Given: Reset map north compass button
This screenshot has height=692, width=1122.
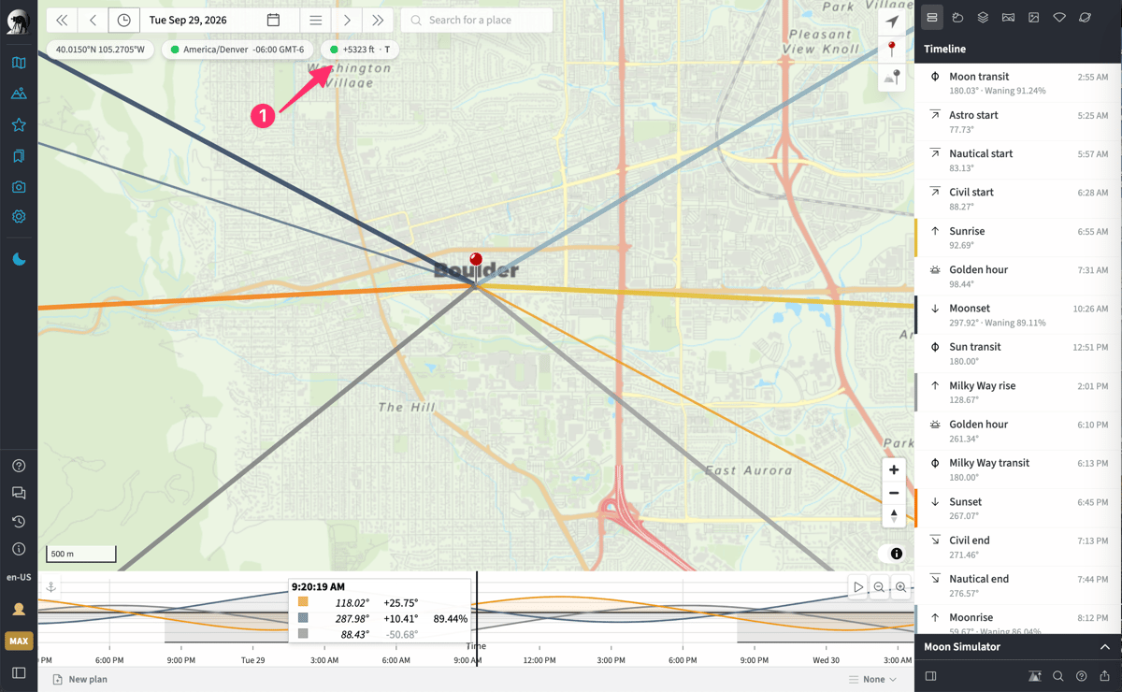Looking at the screenshot, I should 894,516.
